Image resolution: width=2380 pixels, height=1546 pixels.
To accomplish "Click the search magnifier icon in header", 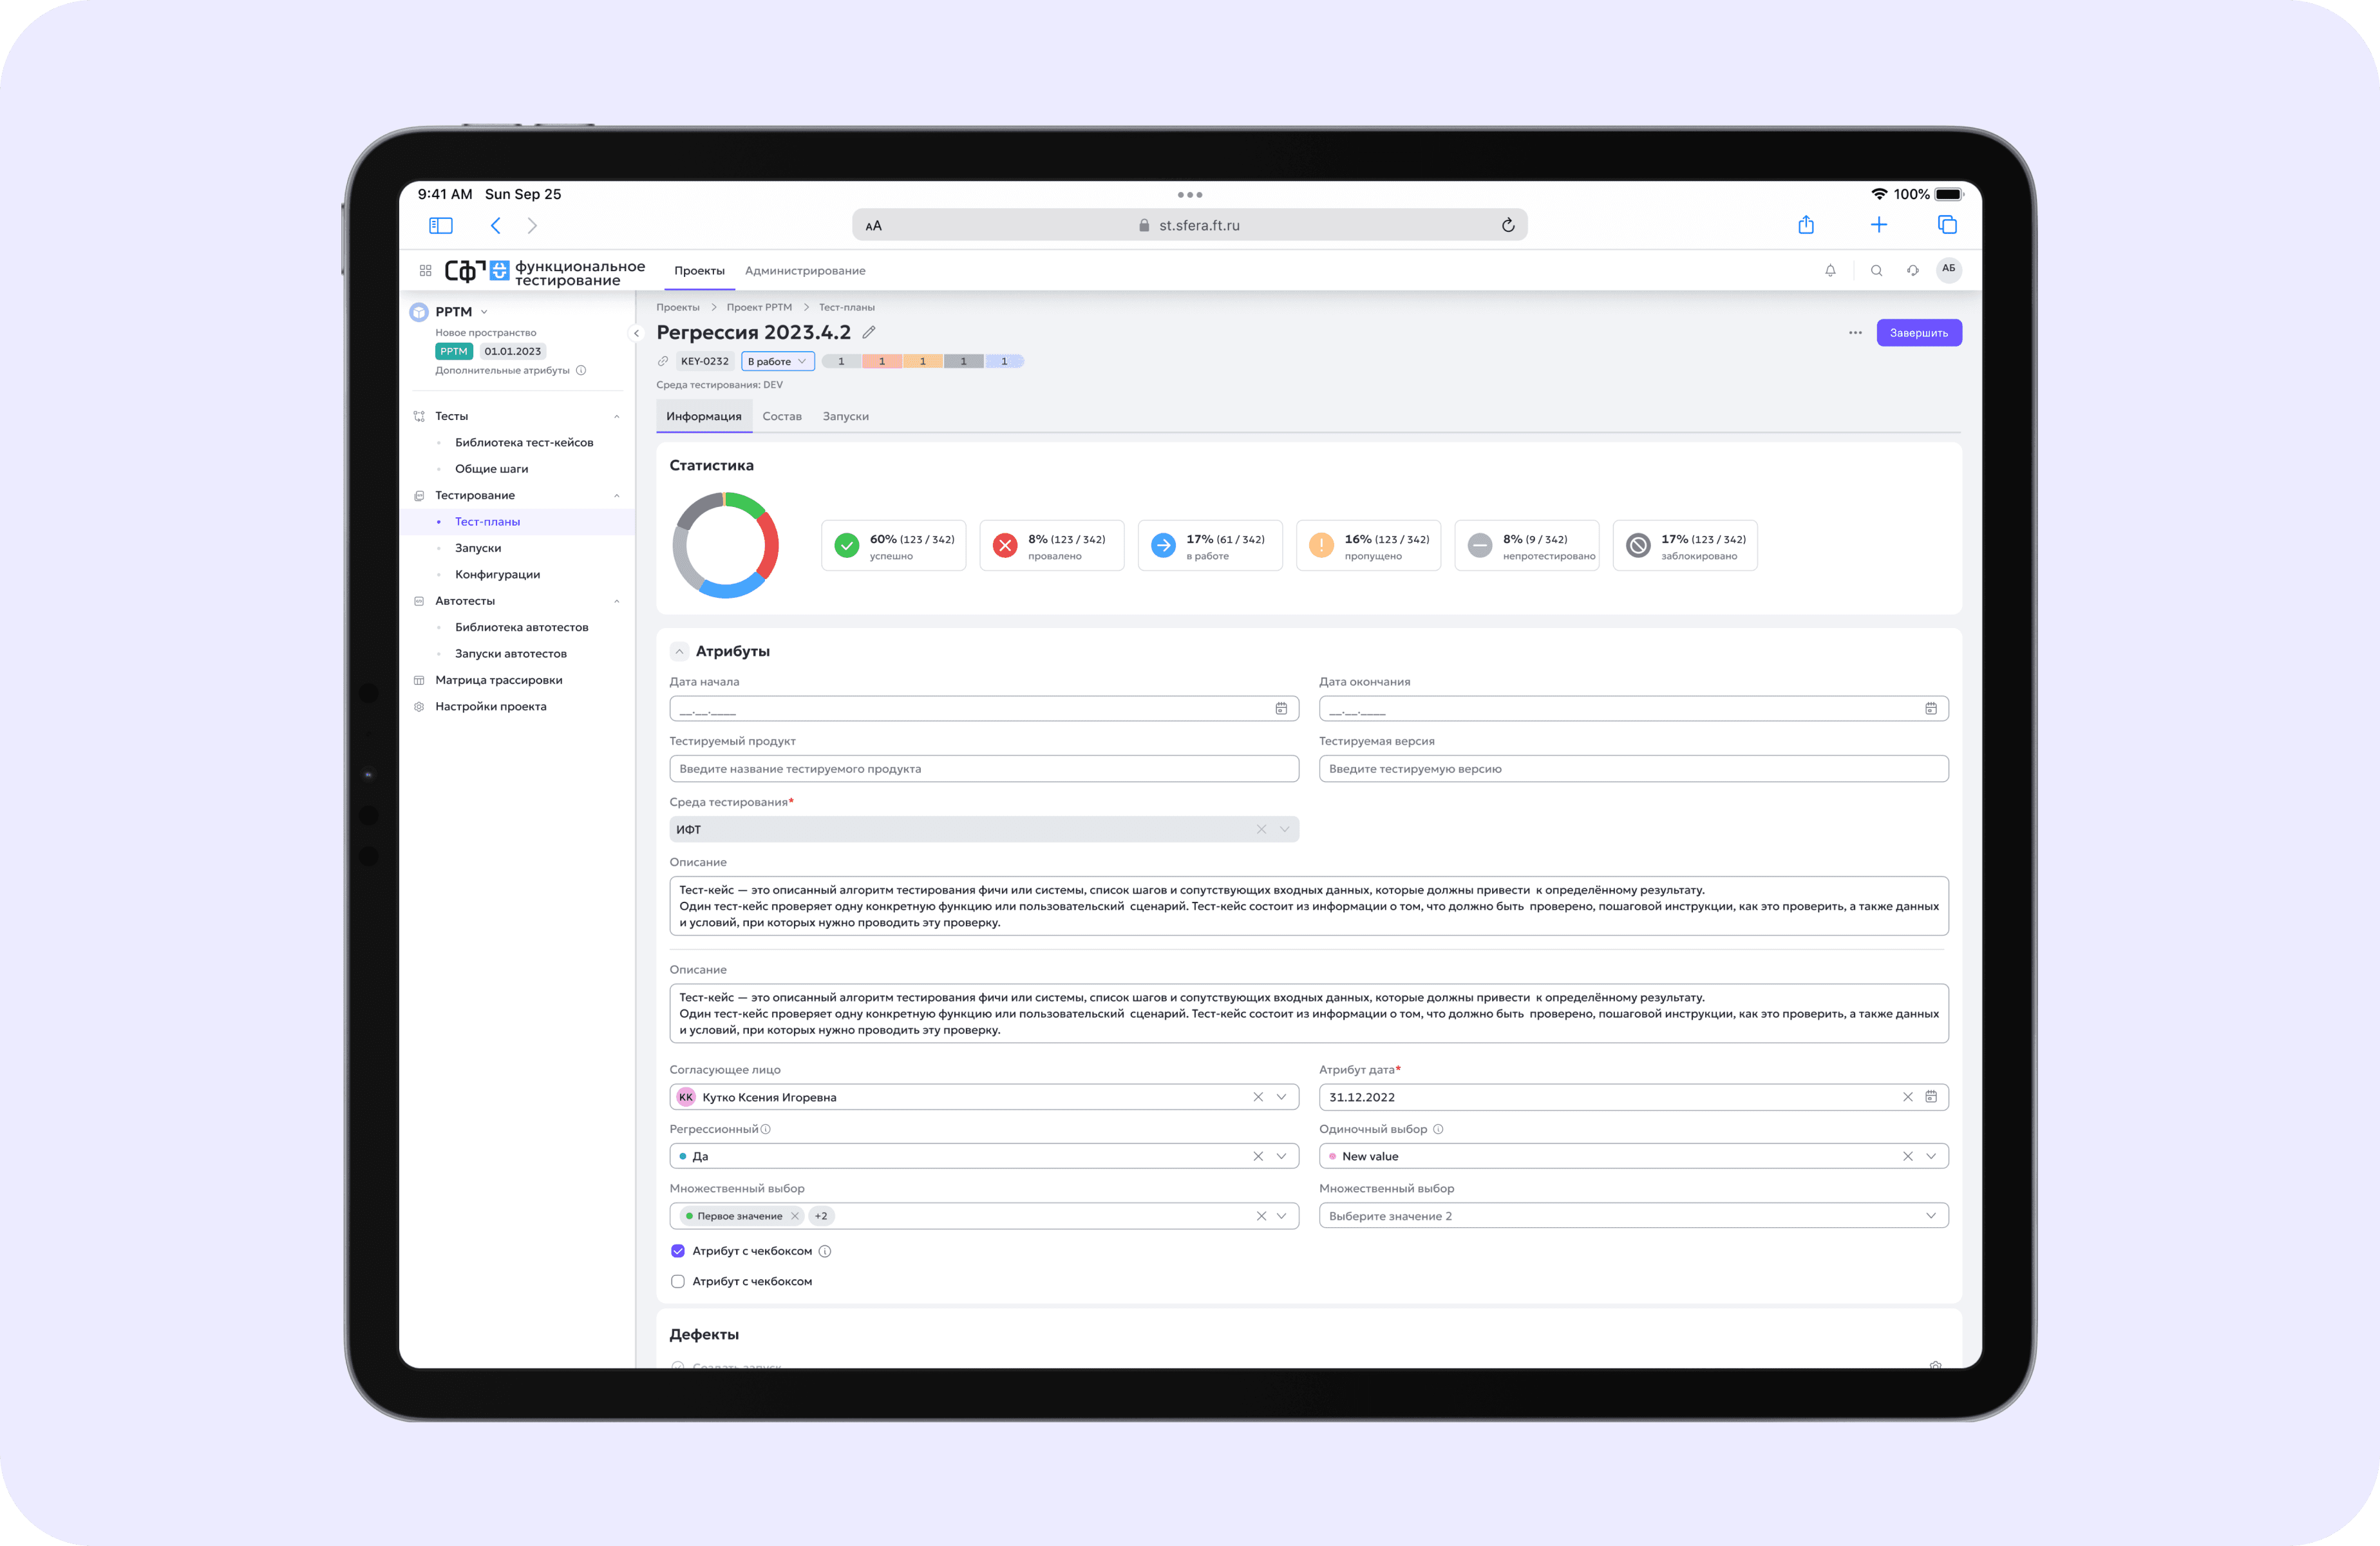I will [x=1876, y=270].
